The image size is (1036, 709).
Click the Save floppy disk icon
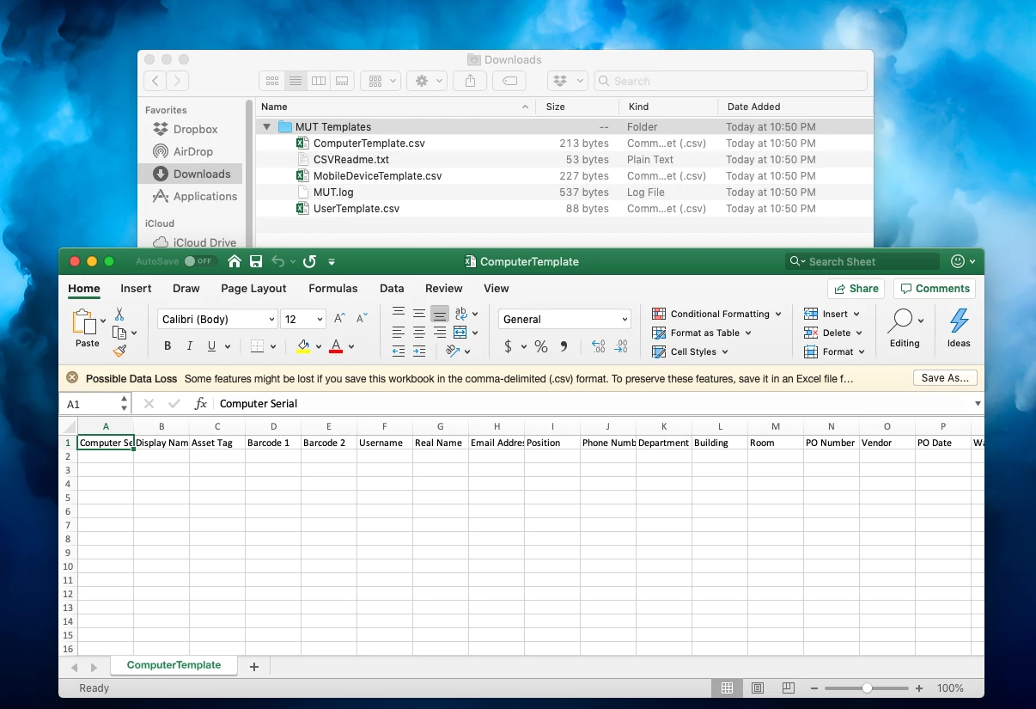click(x=256, y=261)
